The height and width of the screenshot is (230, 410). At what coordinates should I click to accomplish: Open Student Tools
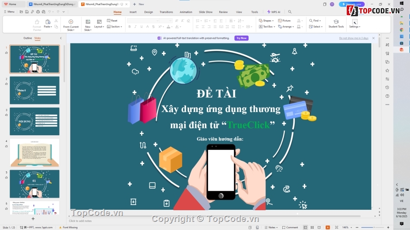[x=336, y=24]
